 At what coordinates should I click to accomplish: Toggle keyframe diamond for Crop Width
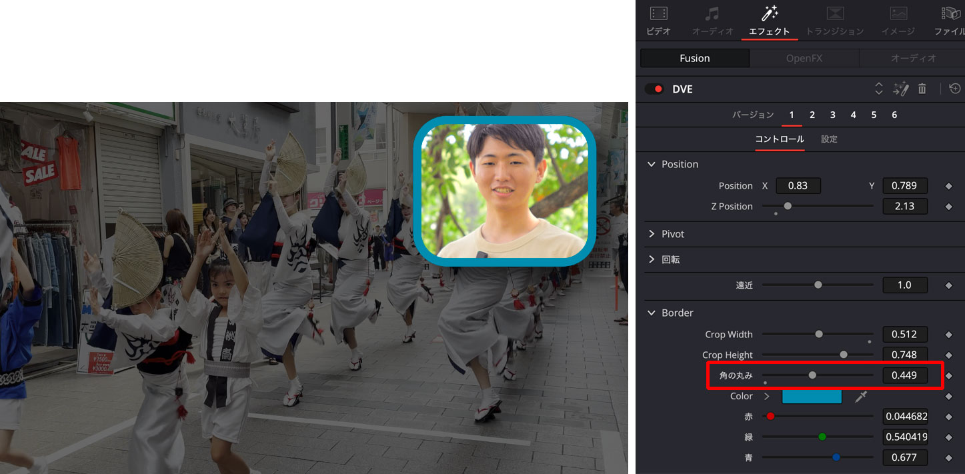948,335
